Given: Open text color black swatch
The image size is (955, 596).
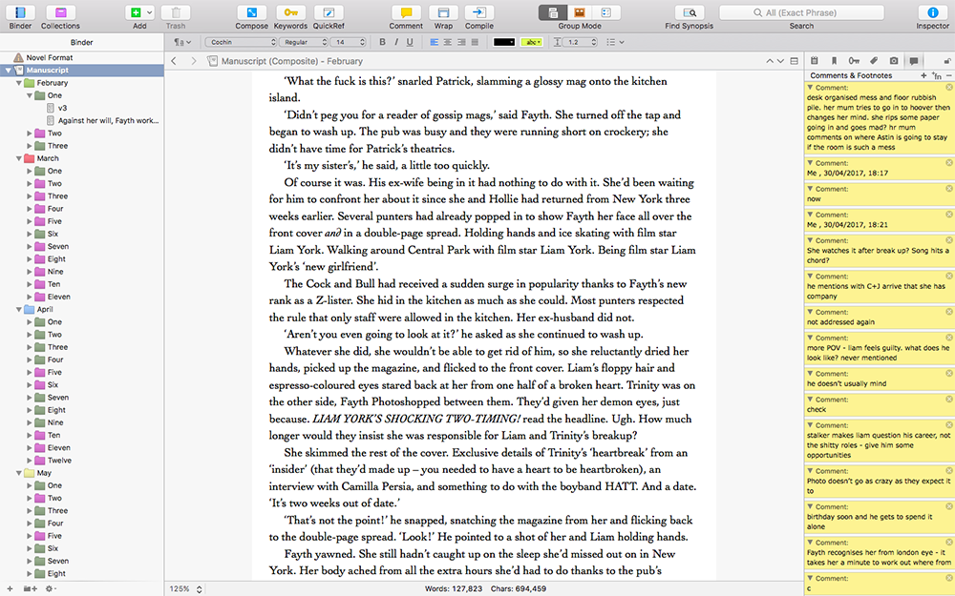Looking at the screenshot, I should 503,42.
